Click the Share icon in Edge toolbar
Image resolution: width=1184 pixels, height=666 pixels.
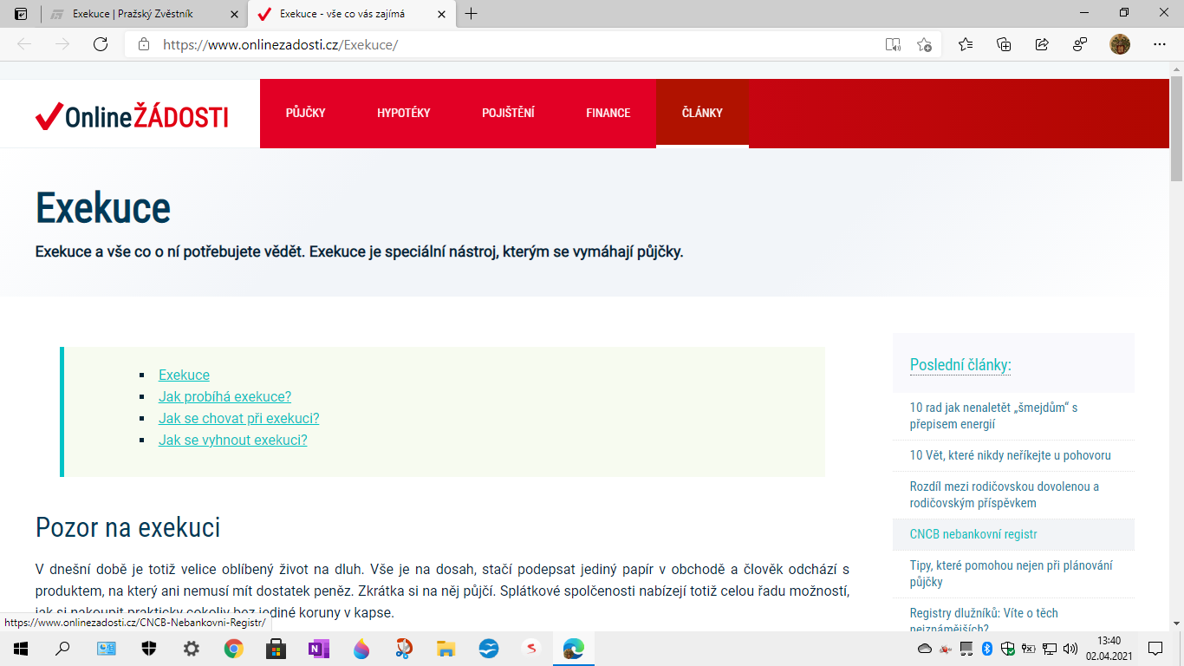[1042, 44]
